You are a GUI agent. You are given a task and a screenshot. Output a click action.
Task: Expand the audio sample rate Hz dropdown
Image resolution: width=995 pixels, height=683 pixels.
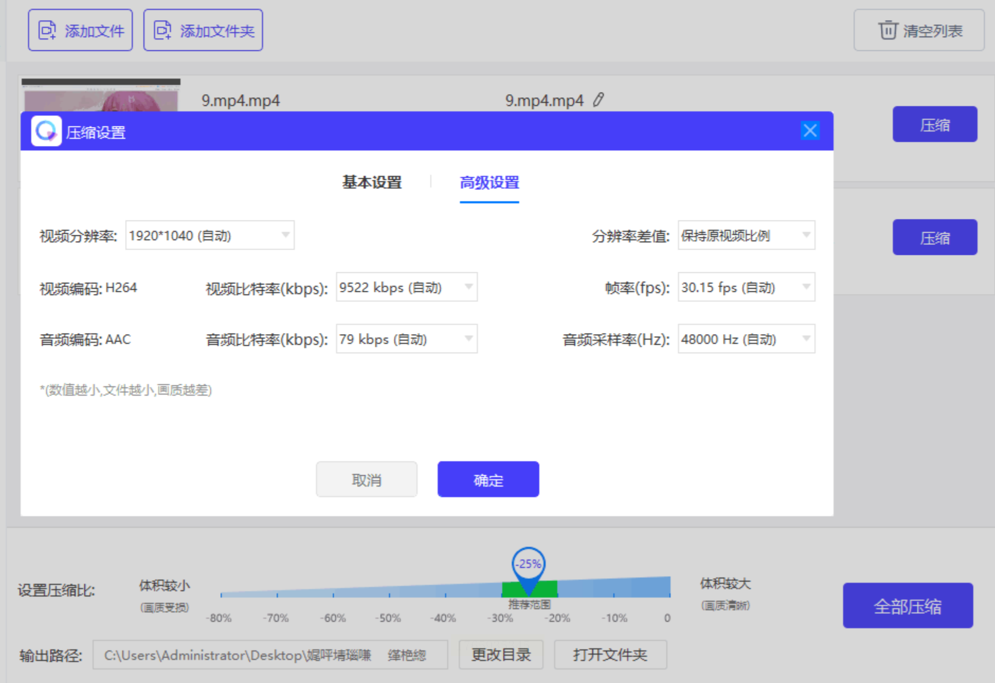(746, 339)
